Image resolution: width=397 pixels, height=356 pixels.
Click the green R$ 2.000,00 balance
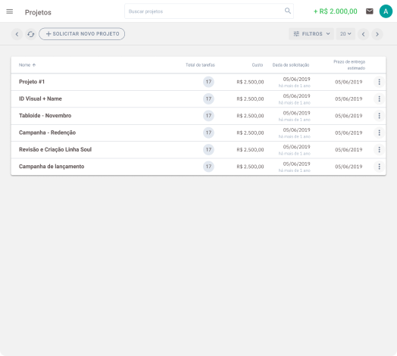tap(335, 11)
